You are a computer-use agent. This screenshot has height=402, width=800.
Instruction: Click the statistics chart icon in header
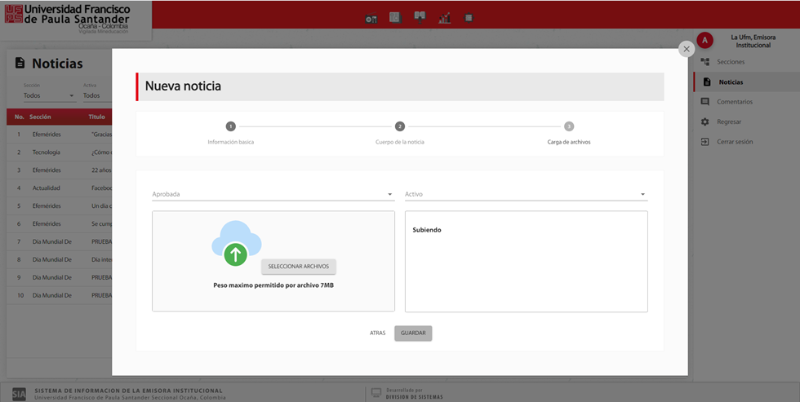444,18
